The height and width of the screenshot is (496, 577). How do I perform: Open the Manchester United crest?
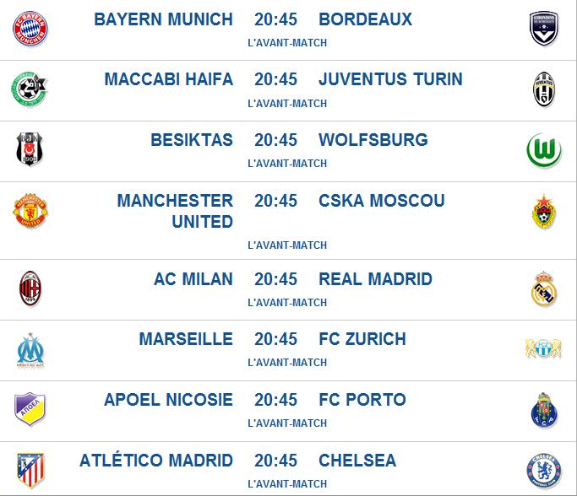[30, 211]
